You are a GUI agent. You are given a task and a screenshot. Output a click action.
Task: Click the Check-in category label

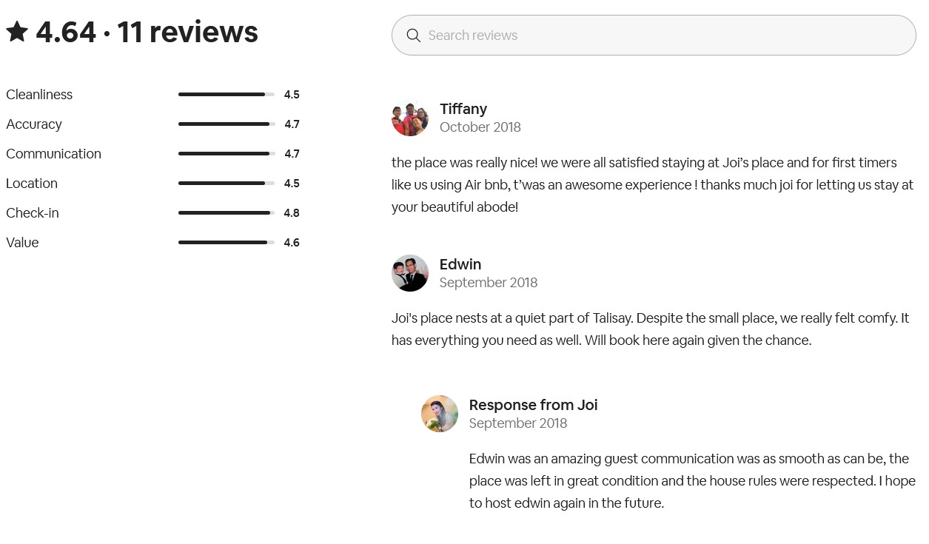[33, 213]
